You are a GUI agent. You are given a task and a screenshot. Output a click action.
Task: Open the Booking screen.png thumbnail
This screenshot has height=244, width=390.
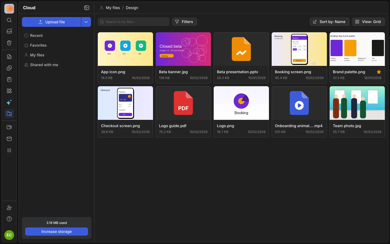coord(299,49)
